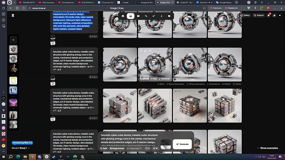Screen dimensions: 285x160
Task: Go to Krea home icon in top toolbar
Action: click(123, 16)
